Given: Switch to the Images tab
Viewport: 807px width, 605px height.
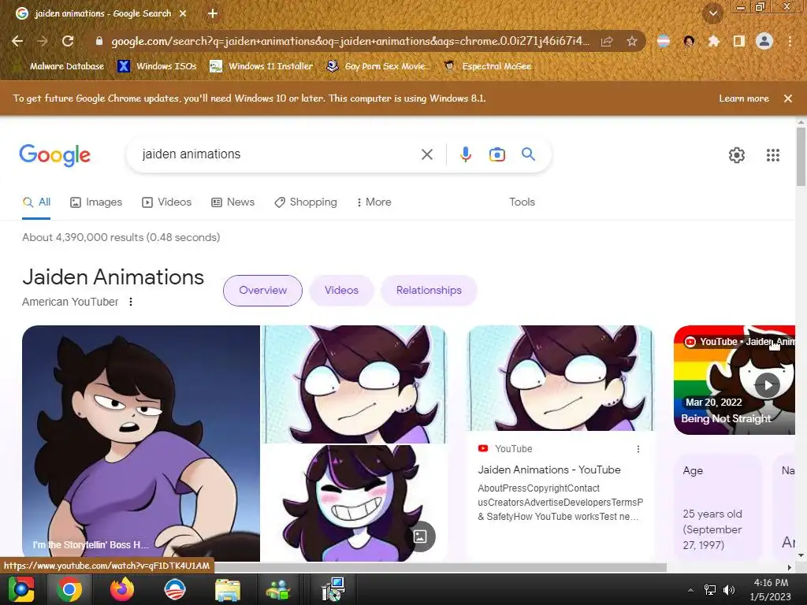Looking at the screenshot, I should point(96,202).
